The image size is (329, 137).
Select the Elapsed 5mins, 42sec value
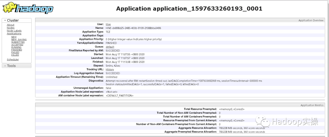click(x=113, y=65)
